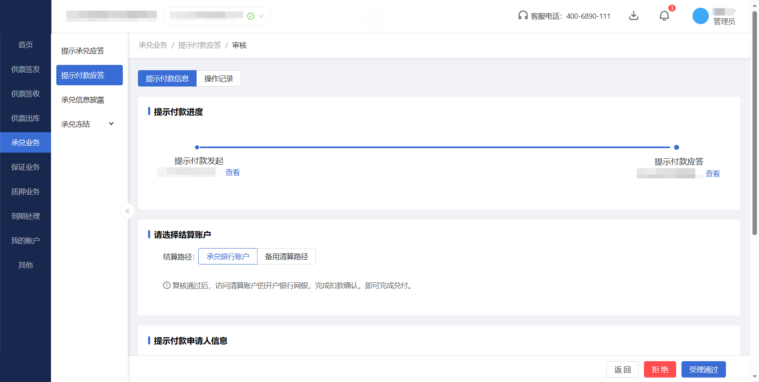This screenshot has height=382, width=759.
Task: Open 我的账户 in left navigation
Action: (x=25, y=240)
